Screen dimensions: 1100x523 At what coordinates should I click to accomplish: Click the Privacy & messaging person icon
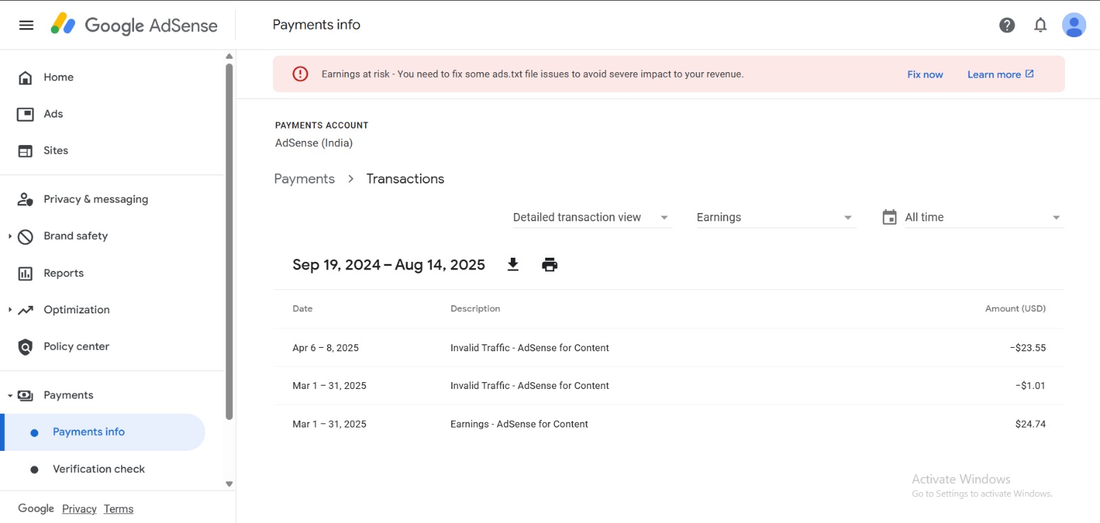coord(25,199)
